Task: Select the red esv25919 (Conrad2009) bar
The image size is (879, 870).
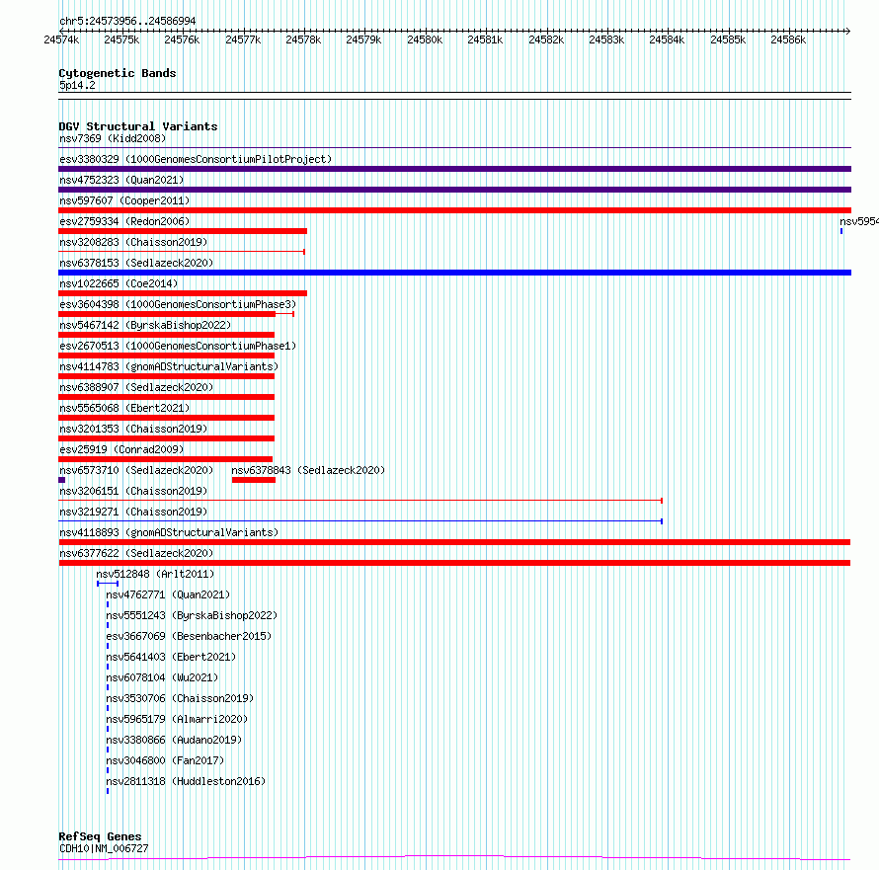Action: pyautogui.click(x=165, y=459)
